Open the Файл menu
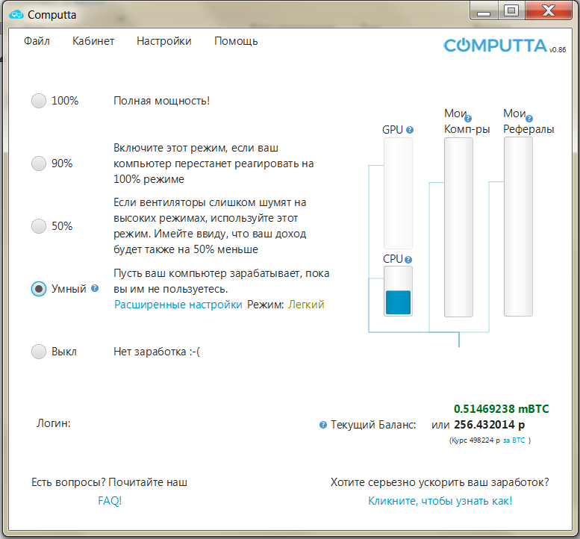This screenshot has width=580, height=539. point(37,41)
